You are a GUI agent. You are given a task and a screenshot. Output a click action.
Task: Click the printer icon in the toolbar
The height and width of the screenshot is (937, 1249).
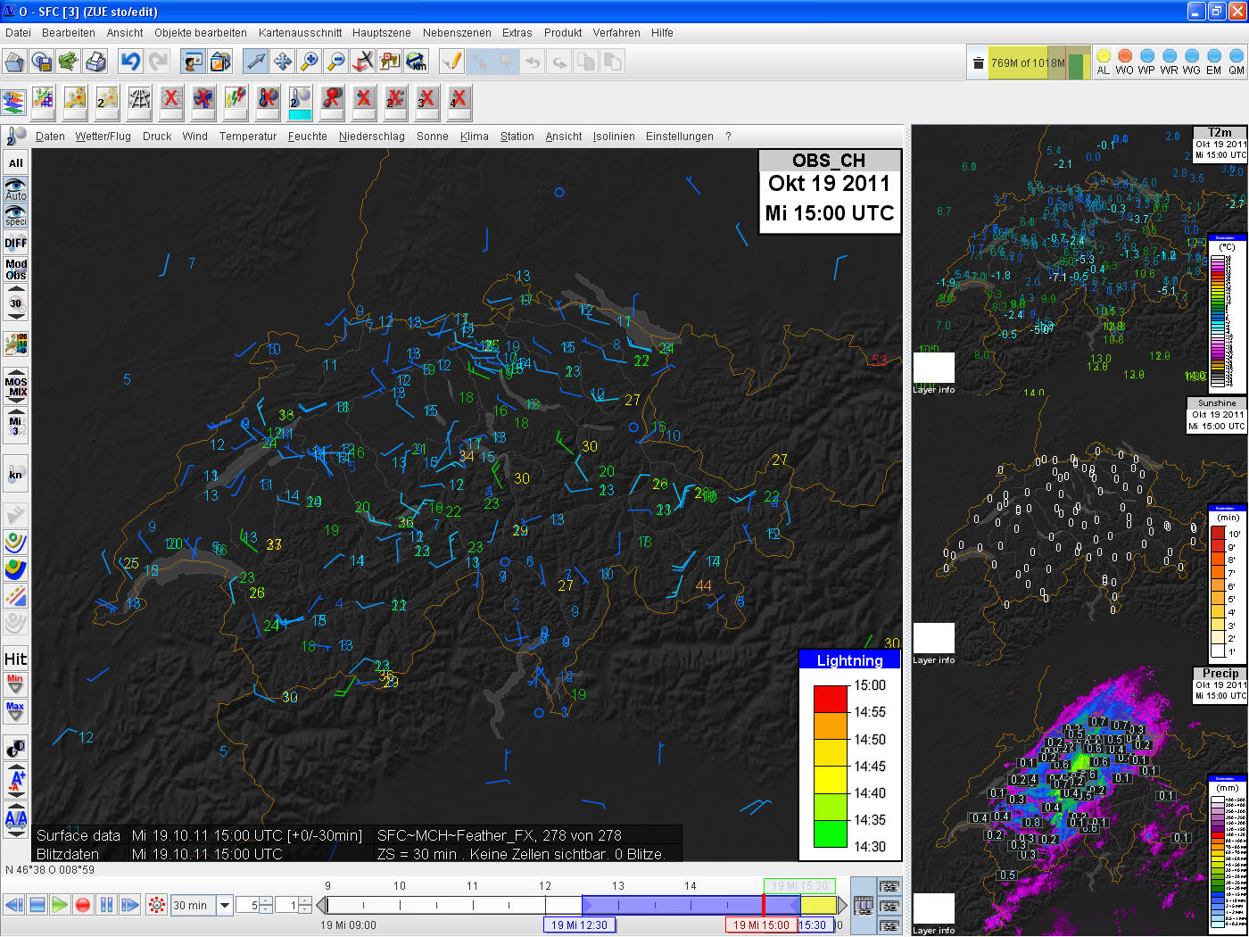pyautogui.click(x=95, y=62)
